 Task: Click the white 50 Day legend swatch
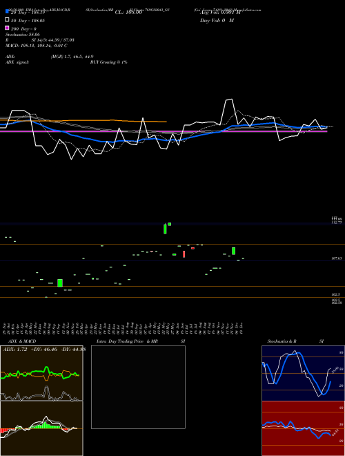8,20
